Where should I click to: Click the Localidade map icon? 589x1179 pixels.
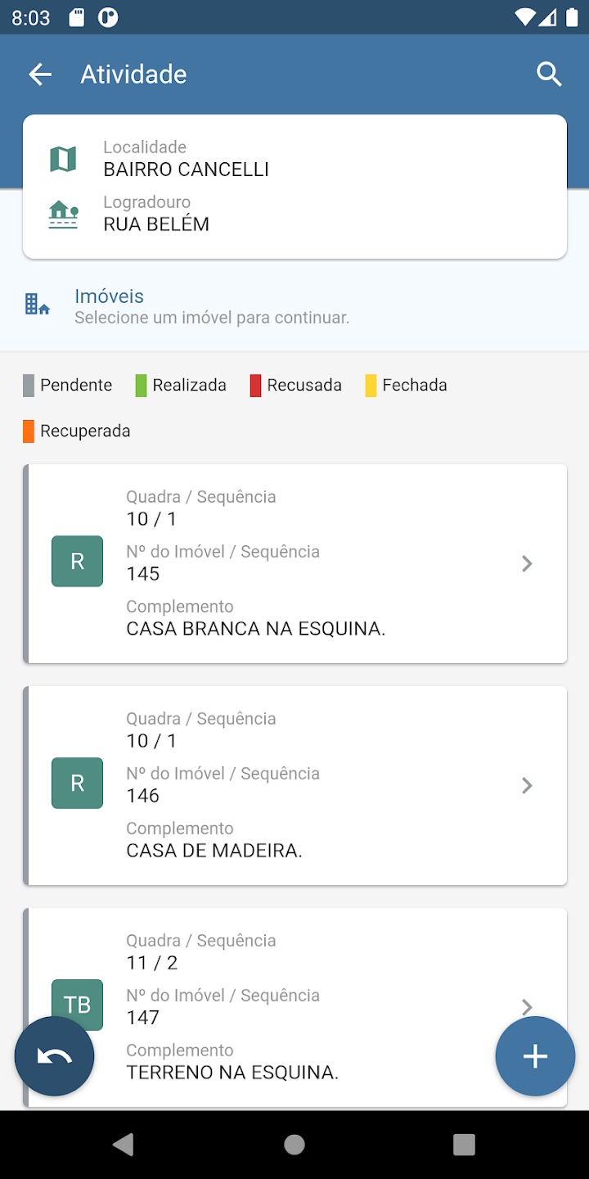coord(63,159)
